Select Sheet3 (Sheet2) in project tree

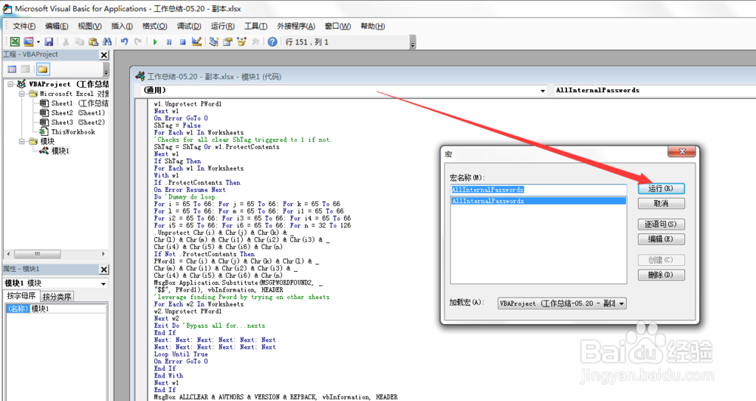click(x=72, y=122)
